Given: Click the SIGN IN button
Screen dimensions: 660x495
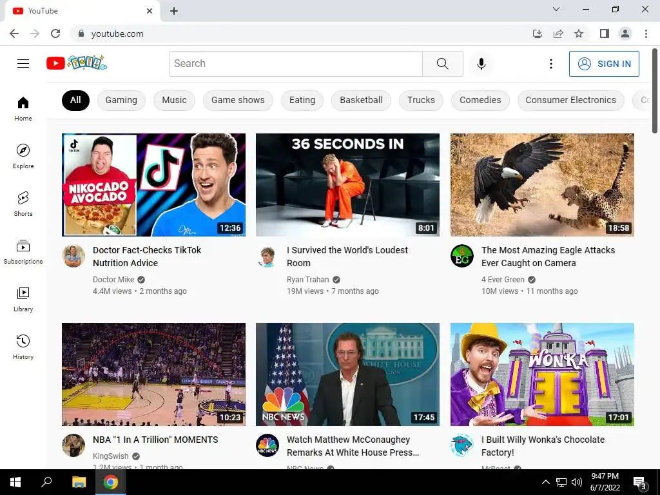Looking at the screenshot, I should click(604, 64).
